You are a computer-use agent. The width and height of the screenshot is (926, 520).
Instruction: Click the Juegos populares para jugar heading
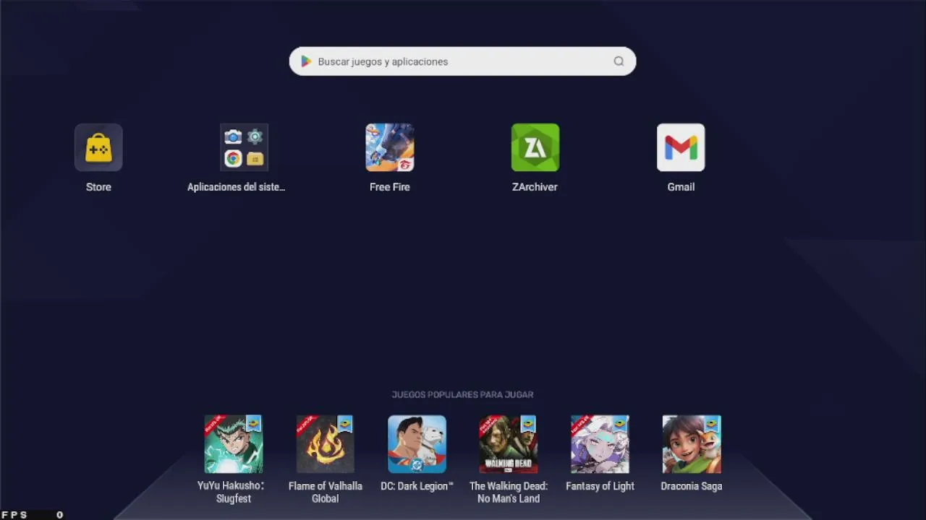click(462, 394)
